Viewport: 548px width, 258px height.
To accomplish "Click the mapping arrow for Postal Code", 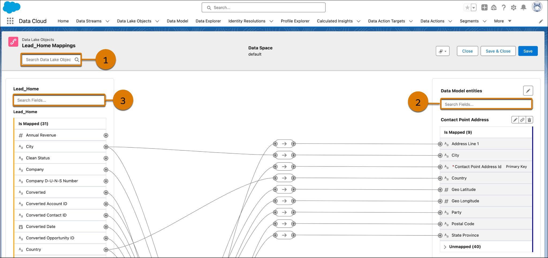I will [x=284, y=224].
